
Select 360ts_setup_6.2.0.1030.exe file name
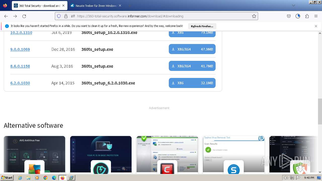tap(108, 83)
